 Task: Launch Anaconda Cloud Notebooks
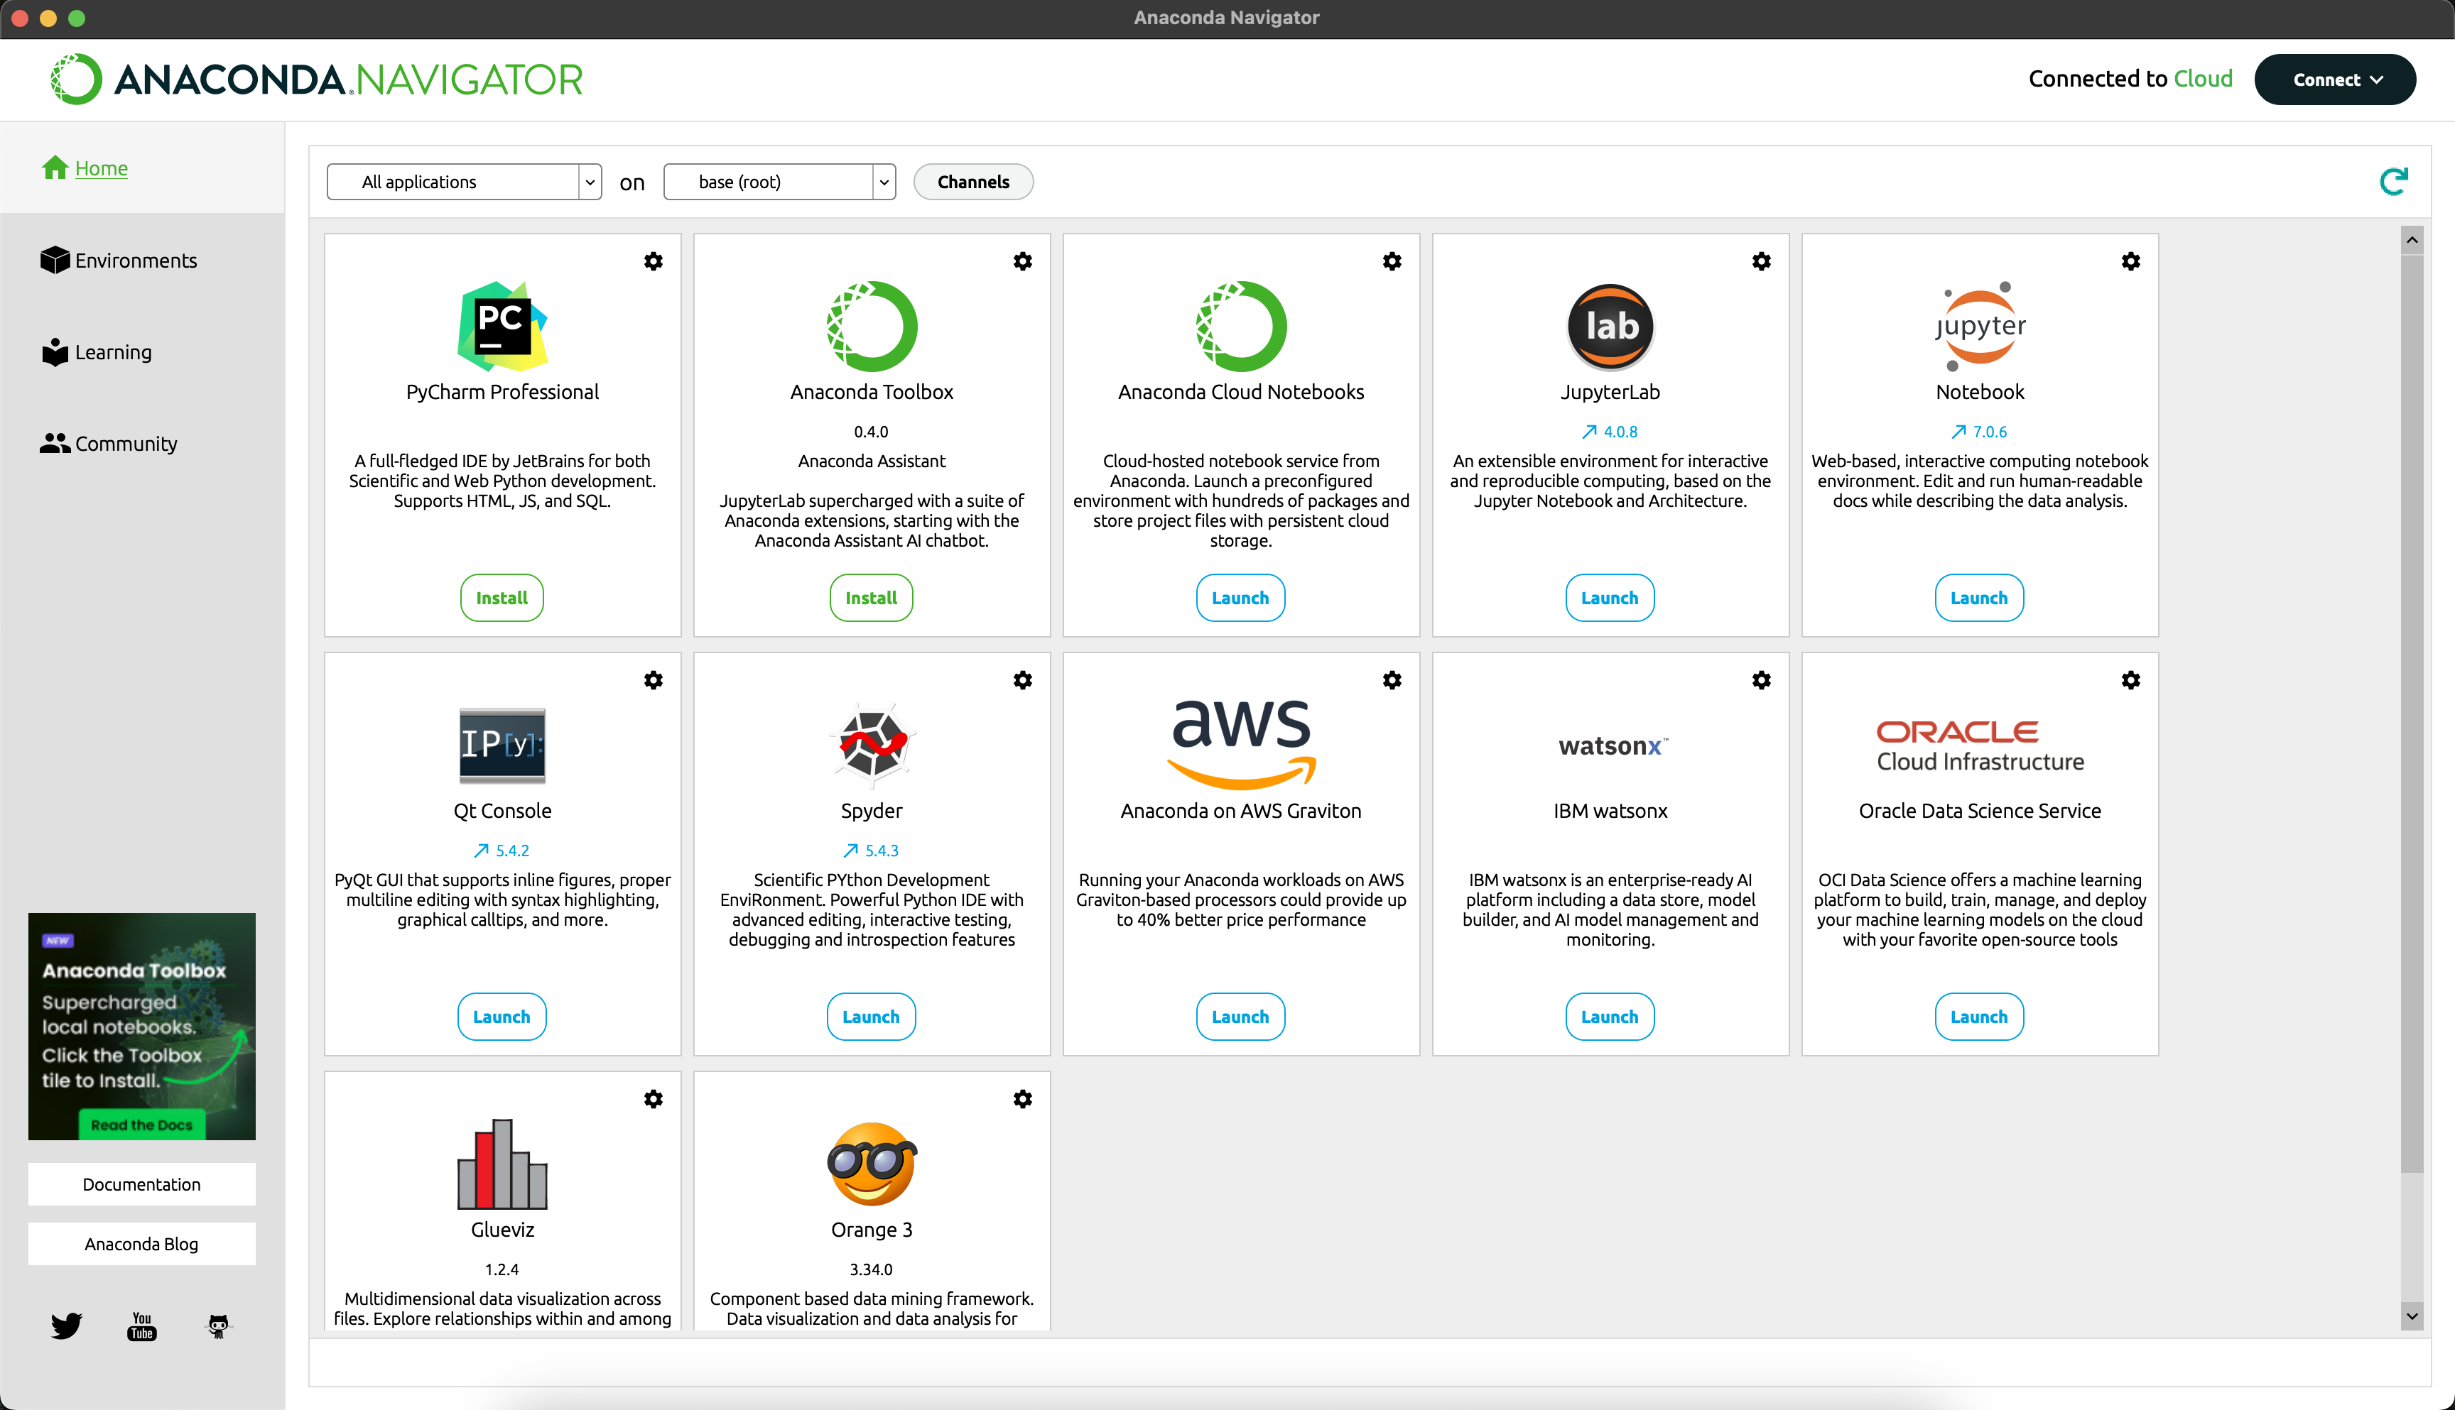[1240, 598]
